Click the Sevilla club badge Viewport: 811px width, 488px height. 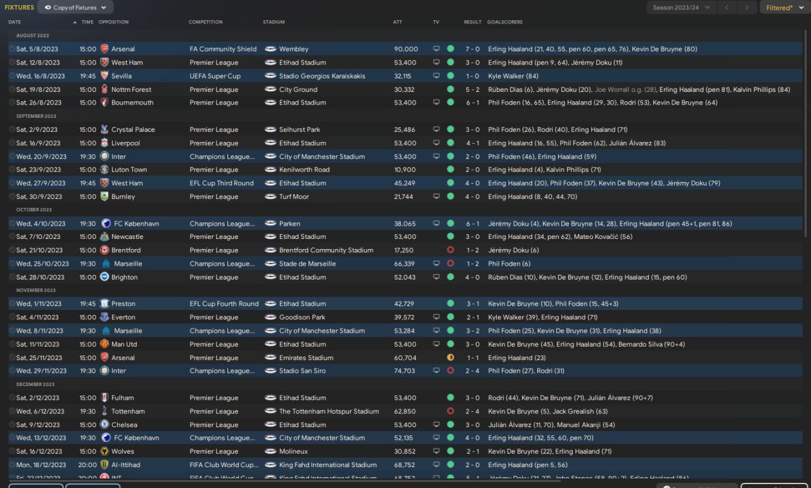point(105,76)
